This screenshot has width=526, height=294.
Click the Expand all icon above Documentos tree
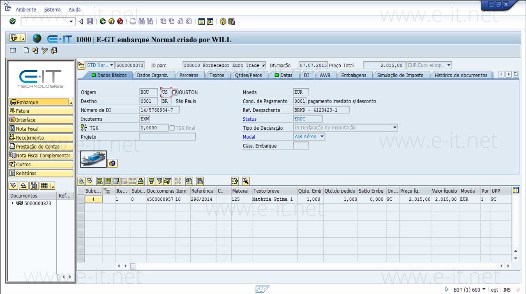coord(13,186)
